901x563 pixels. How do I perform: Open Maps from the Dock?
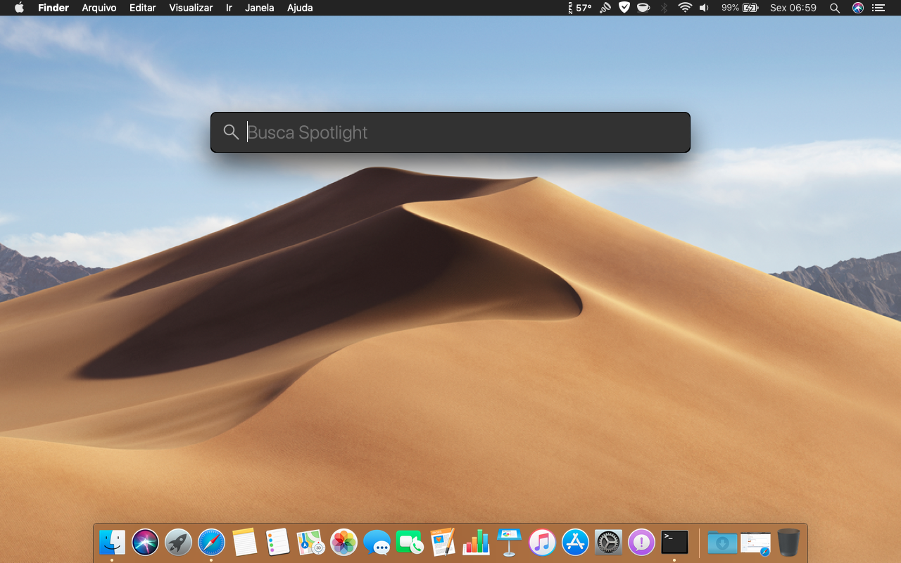click(x=311, y=542)
